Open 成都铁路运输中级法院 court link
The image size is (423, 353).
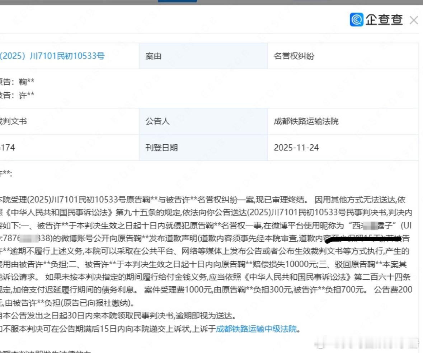(256, 329)
